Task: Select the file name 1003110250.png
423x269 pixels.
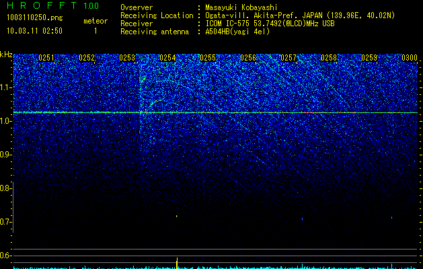Action: [35, 17]
